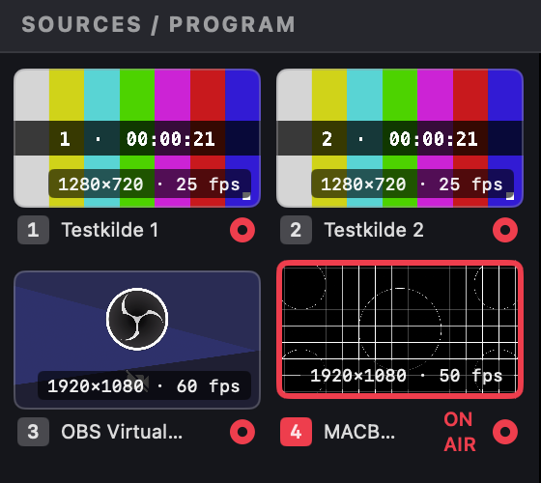Click red number badge 4 for MACB
The image size is (541, 483).
(x=296, y=432)
